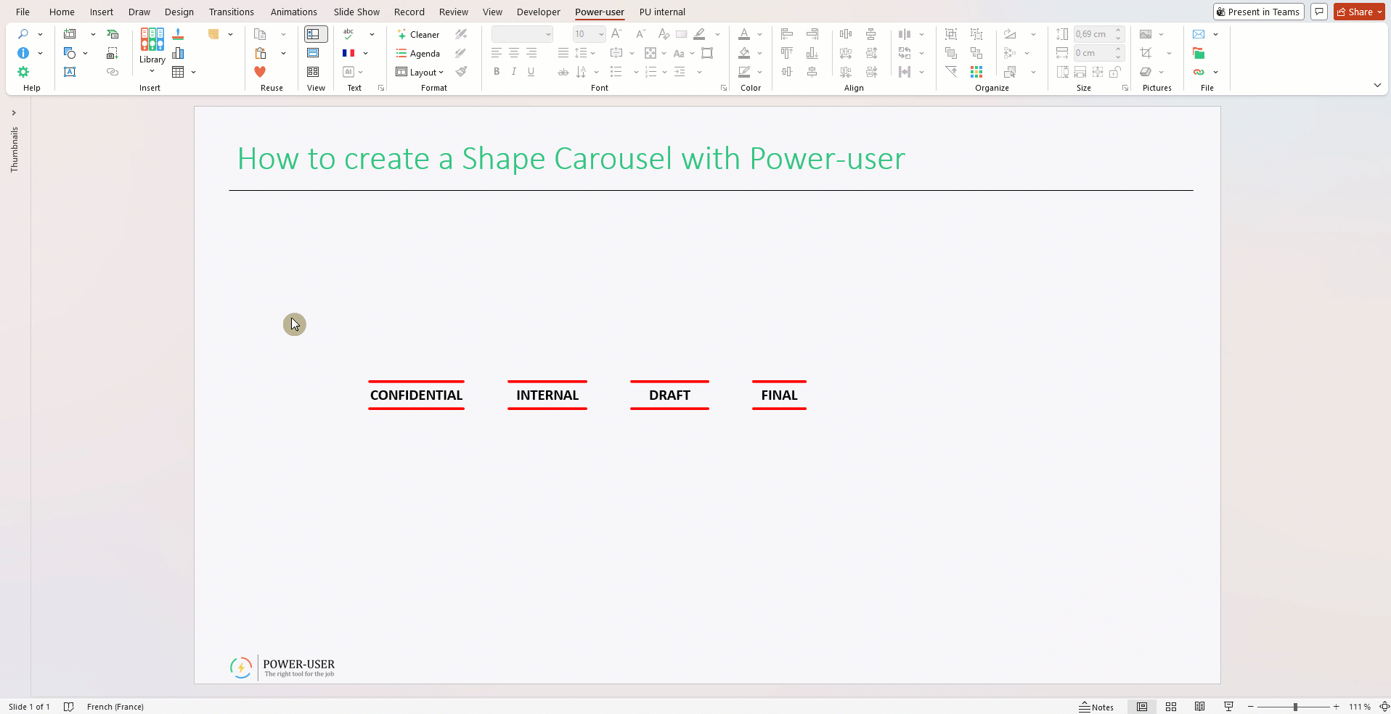Open the Notes pane
Viewport: 1391px width, 714px height.
(x=1096, y=707)
